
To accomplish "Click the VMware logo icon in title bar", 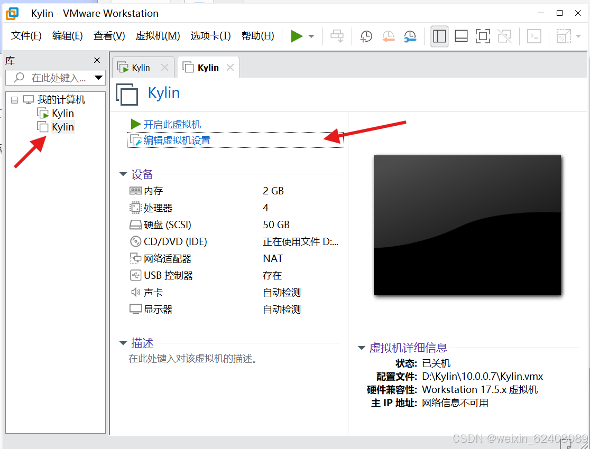I will click(x=12, y=13).
